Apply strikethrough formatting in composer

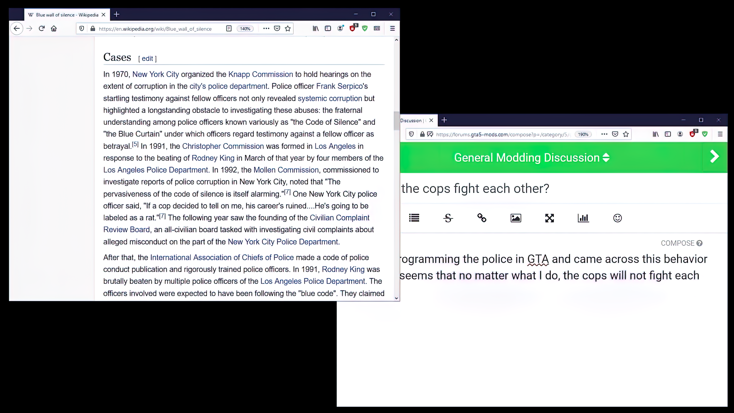[x=448, y=218]
